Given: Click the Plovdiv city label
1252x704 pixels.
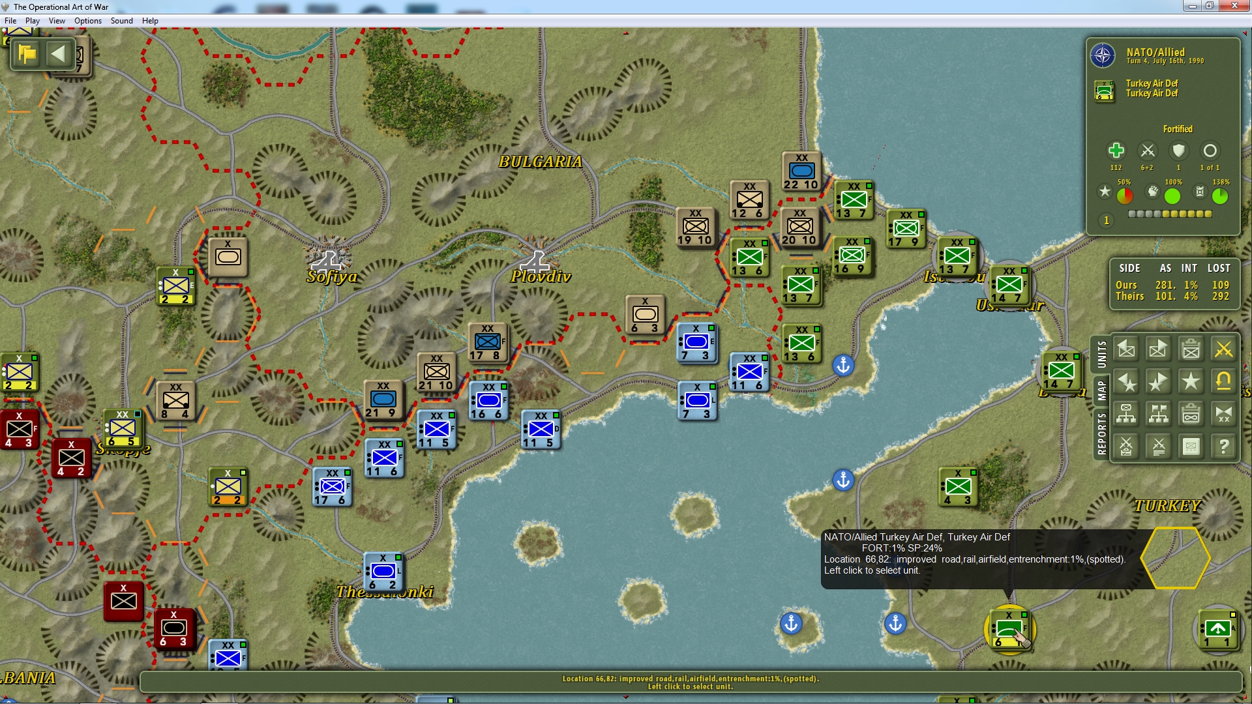Looking at the screenshot, I should pos(541,276).
